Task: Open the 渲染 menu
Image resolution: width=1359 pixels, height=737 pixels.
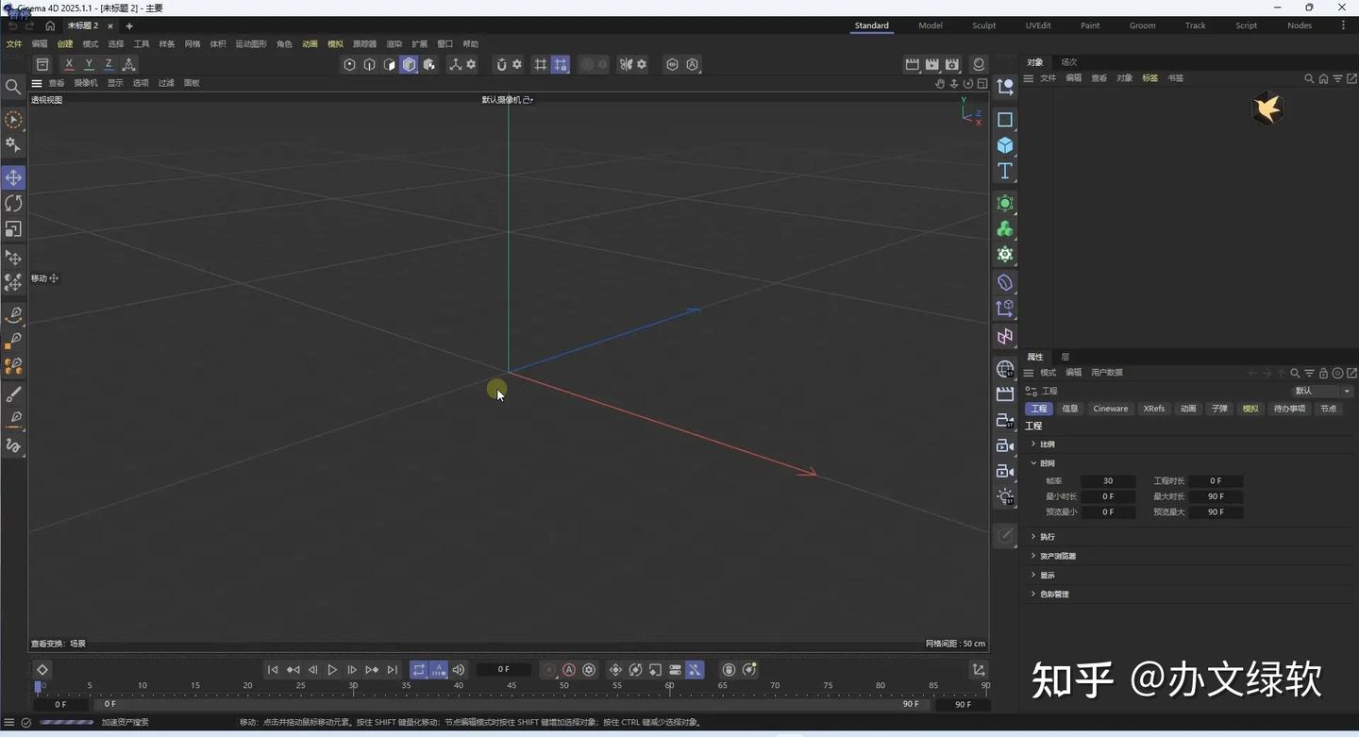Action: click(394, 43)
